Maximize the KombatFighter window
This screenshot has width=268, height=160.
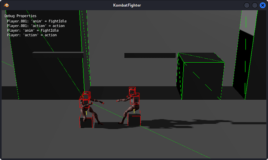pyautogui.click(x=255, y=5)
